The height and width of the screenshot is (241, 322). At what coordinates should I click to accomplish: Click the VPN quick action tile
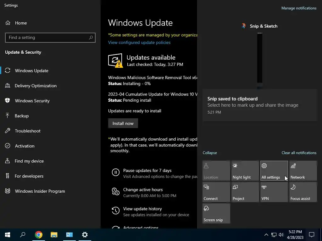[x=274, y=192]
